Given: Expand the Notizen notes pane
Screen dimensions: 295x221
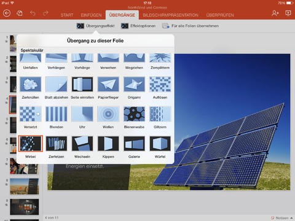Looking at the screenshot, I should coord(282,218).
